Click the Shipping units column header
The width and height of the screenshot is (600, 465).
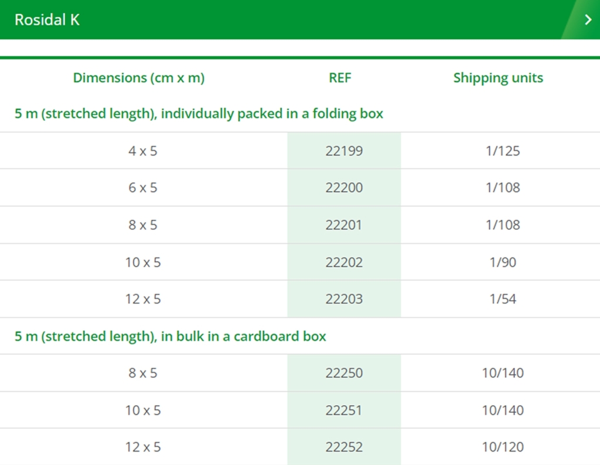tap(498, 78)
